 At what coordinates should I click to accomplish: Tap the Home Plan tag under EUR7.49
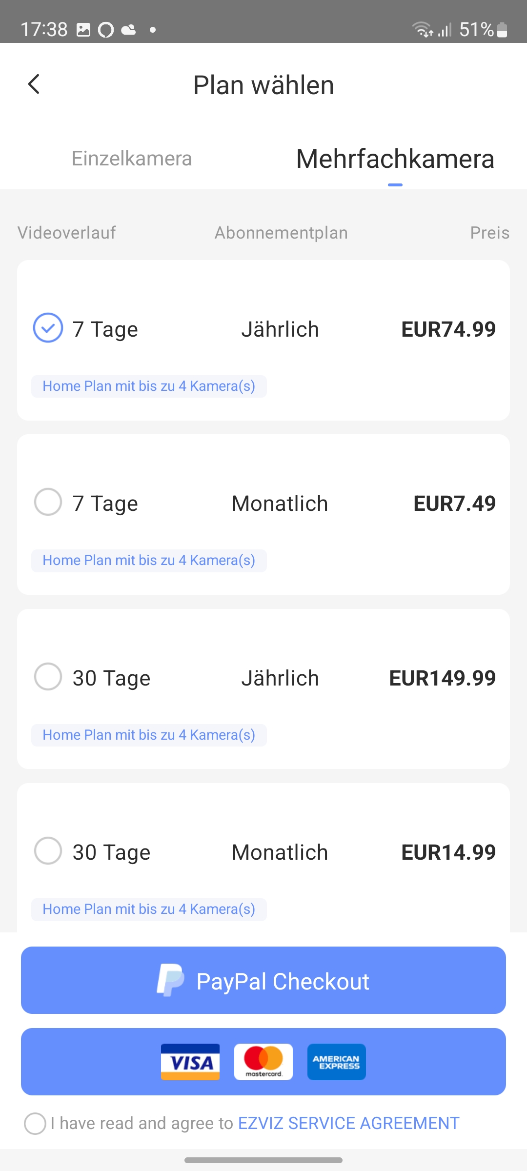pos(149,561)
